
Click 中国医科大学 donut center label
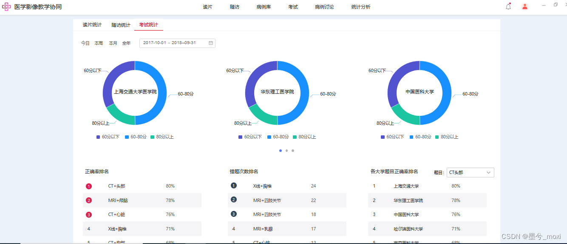point(420,92)
